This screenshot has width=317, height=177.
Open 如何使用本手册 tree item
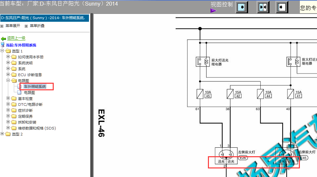(31, 57)
